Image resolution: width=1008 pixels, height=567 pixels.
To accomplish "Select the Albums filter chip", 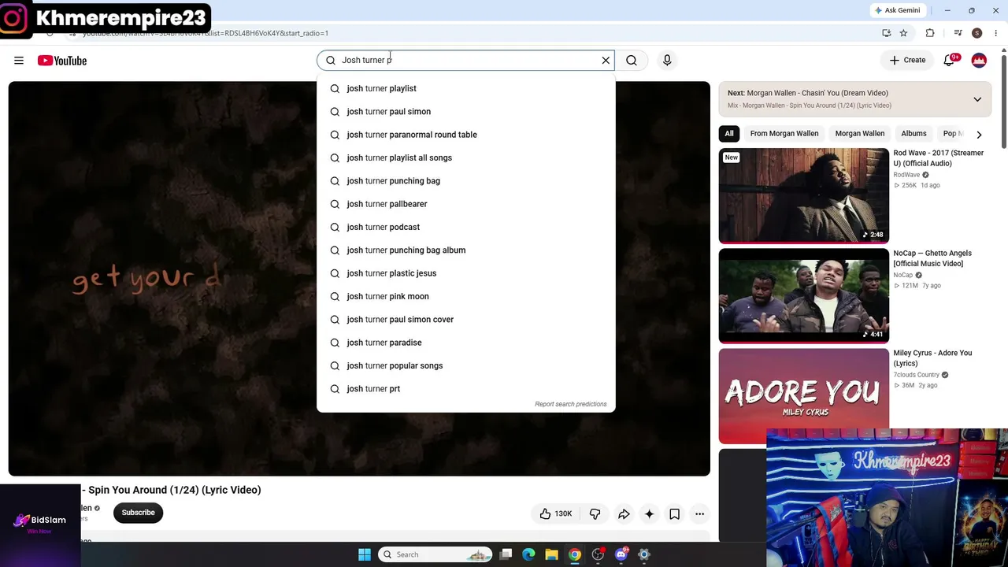I will tap(913, 134).
